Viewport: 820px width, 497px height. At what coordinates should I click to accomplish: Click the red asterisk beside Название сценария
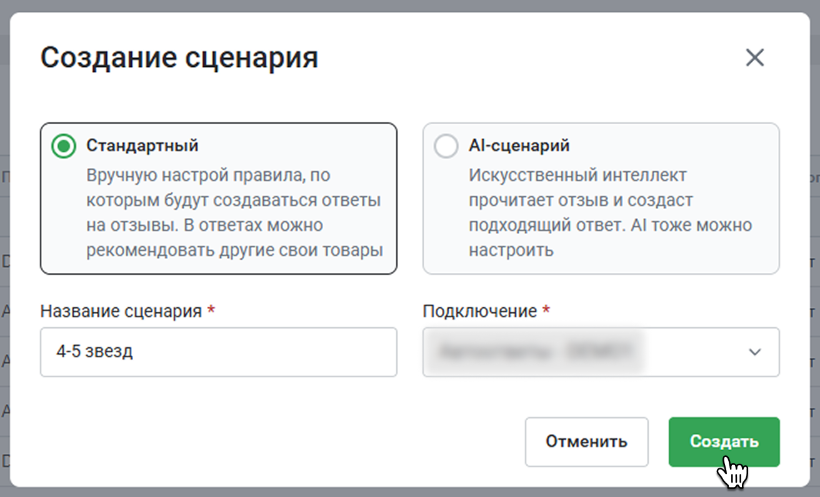click(x=211, y=310)
